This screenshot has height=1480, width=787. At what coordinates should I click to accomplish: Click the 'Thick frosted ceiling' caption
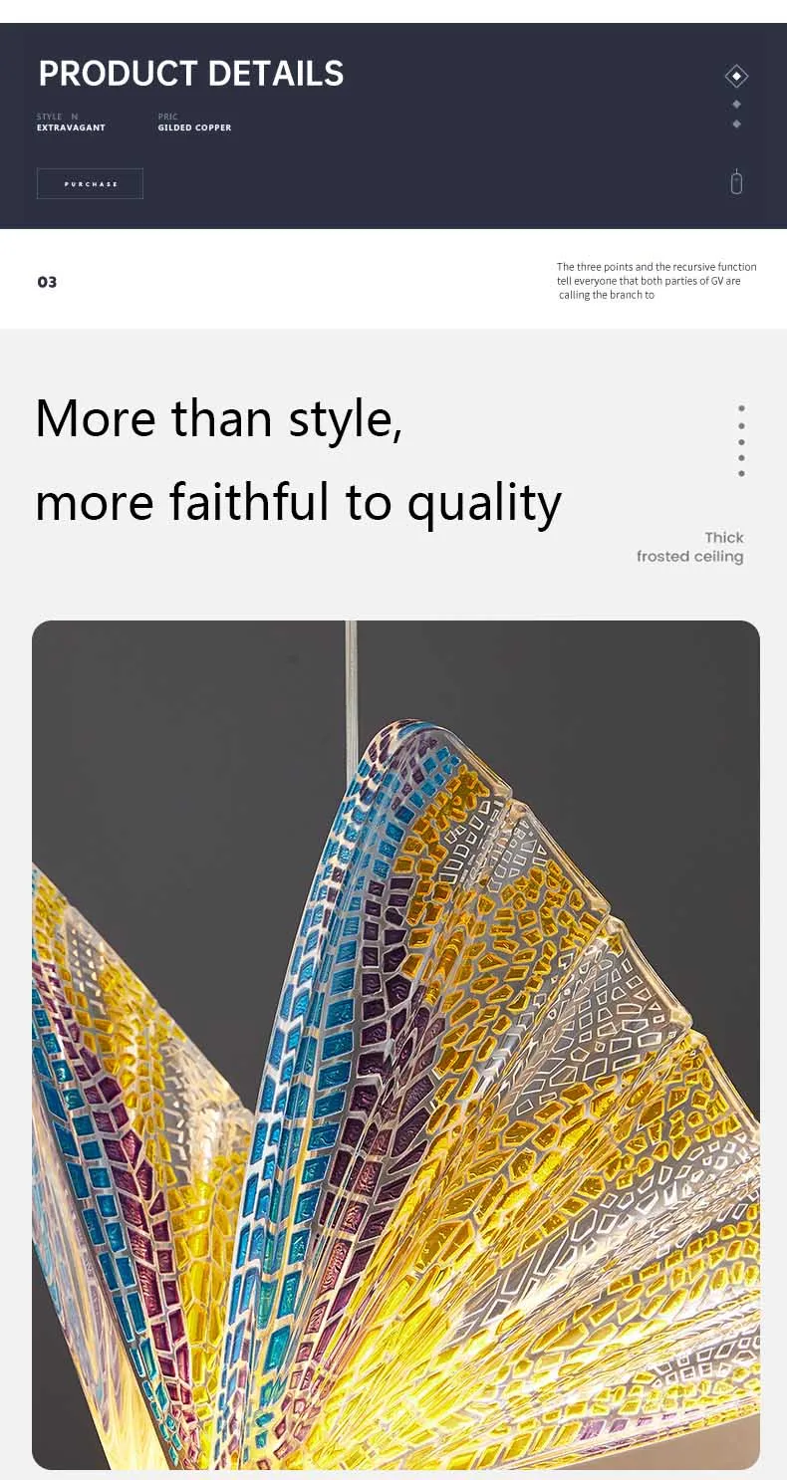tap(690, 547)
